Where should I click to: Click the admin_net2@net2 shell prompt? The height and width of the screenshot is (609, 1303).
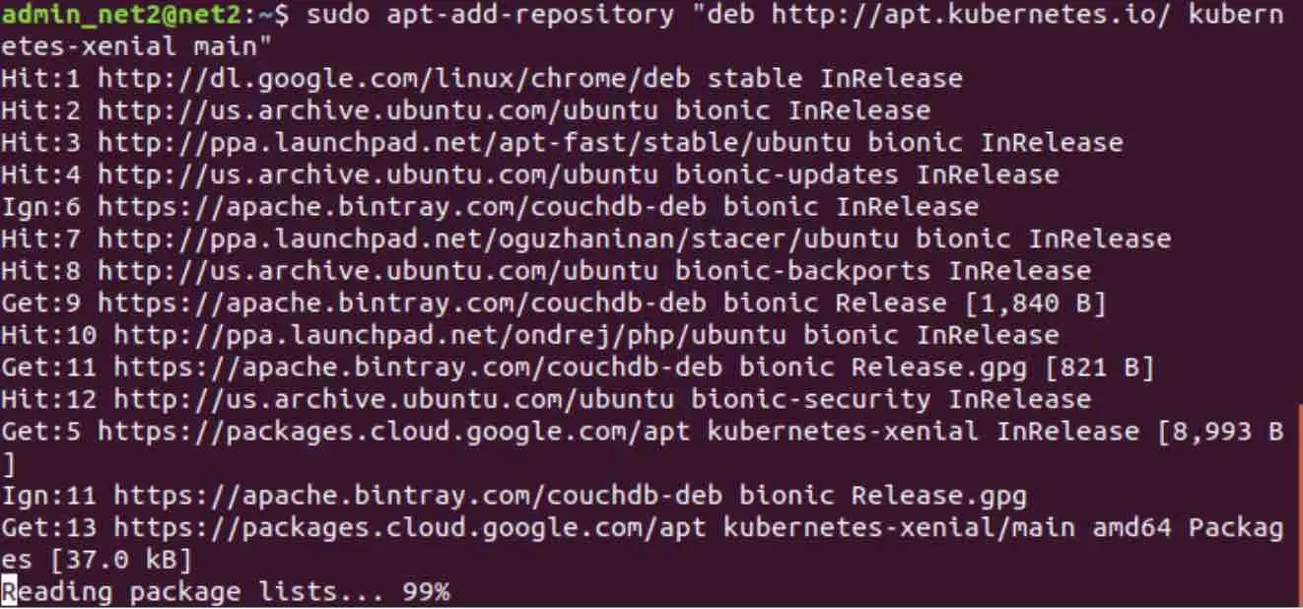[x=146, y=14]
